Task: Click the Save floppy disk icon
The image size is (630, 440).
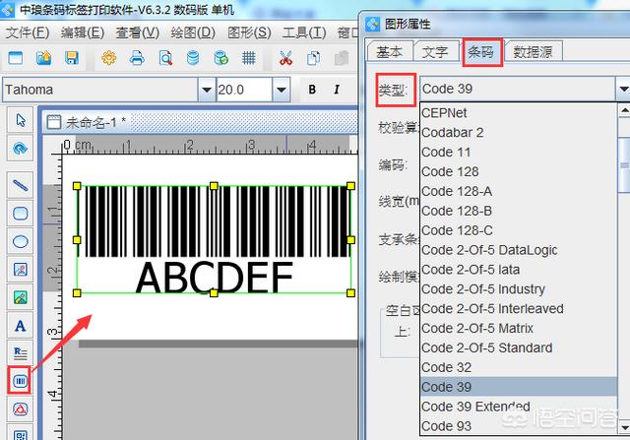Action: click(72, 58)
